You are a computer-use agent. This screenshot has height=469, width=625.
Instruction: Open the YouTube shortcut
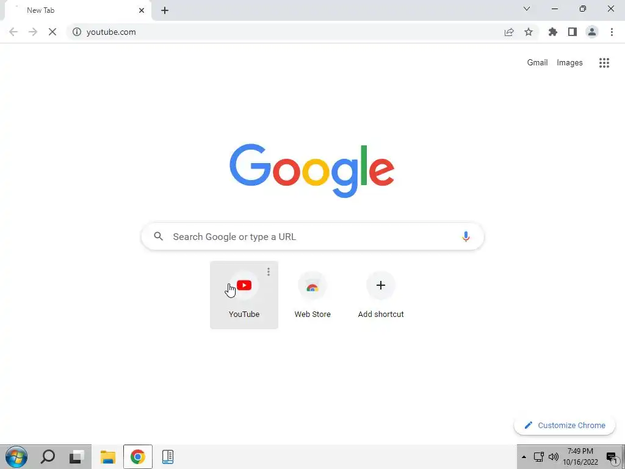[244, 295]
